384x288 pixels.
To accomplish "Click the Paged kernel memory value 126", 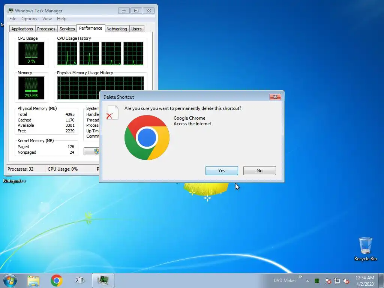I will coord(71,147).
